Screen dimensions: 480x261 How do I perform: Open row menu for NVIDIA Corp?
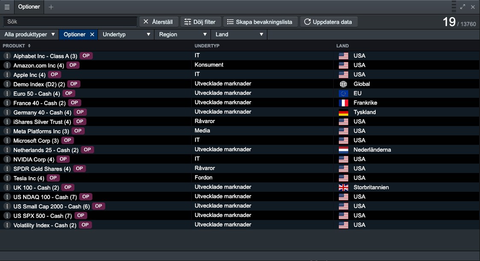[7, 159]
